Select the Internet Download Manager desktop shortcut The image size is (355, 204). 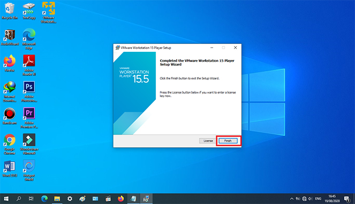click(10, 91)
